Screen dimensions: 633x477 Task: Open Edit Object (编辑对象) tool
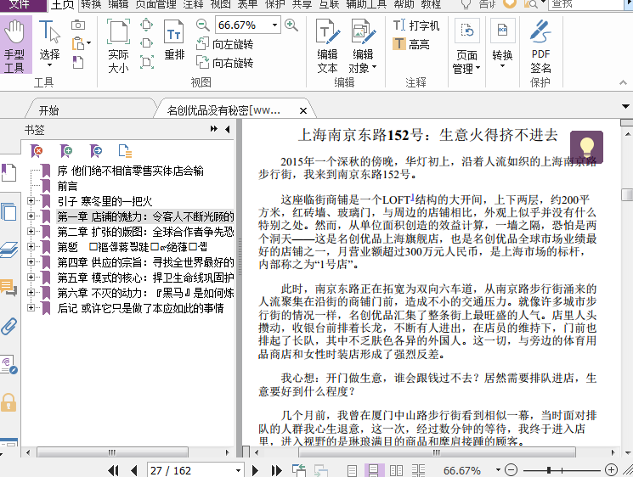point(363,46)
